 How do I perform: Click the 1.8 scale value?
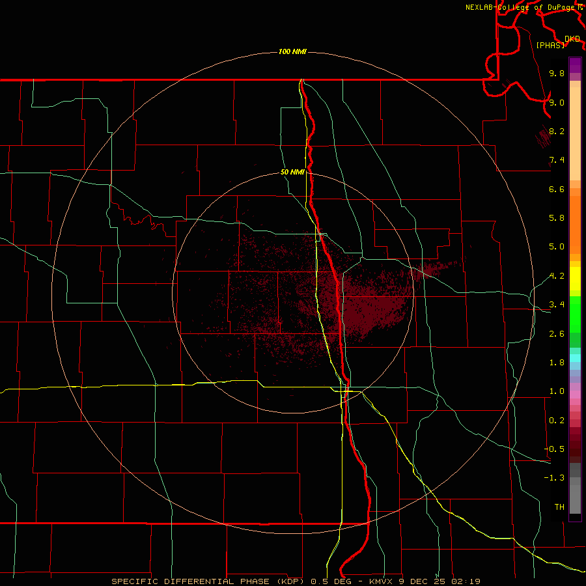tap(557, 363)
